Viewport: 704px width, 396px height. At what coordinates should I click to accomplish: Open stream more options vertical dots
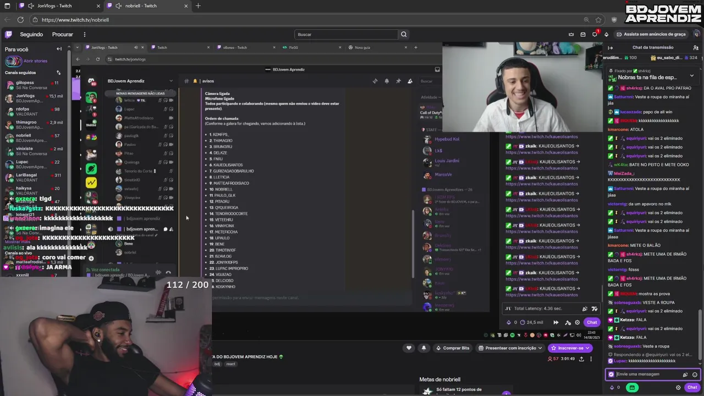[x=591, y=359]
